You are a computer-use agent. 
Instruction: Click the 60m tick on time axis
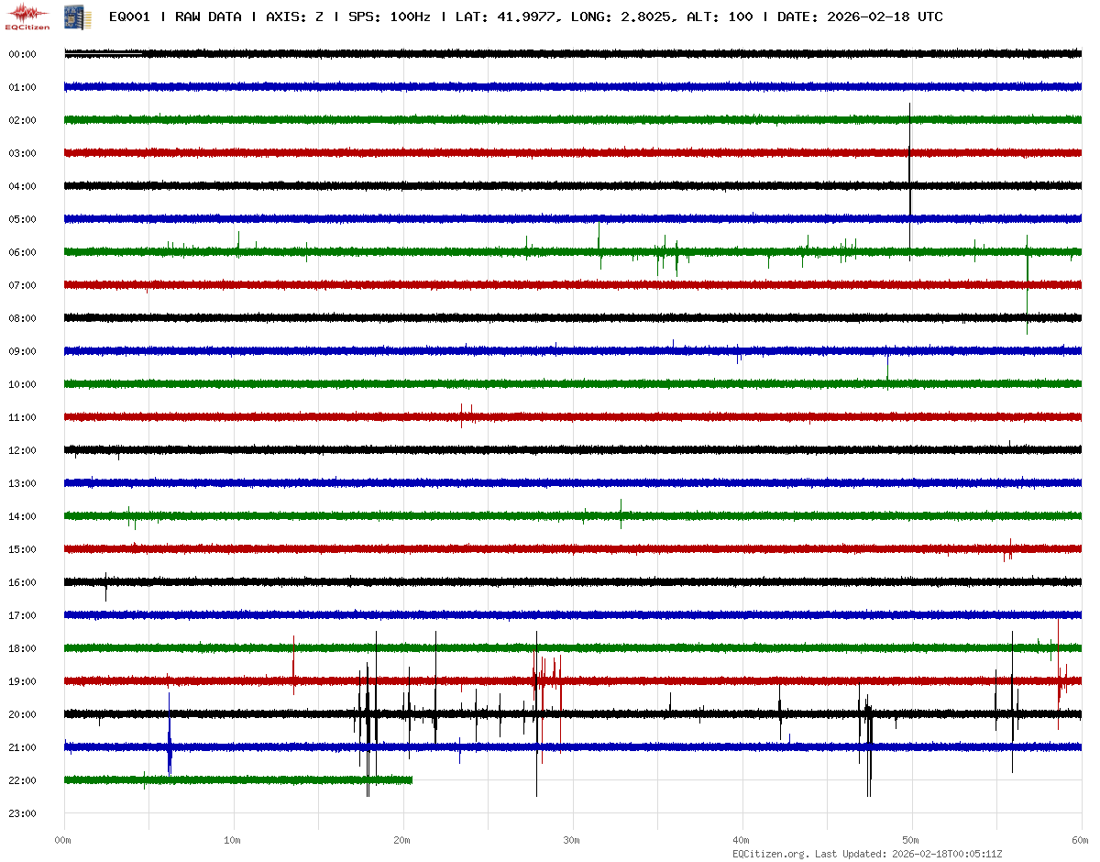(1081, 840)
